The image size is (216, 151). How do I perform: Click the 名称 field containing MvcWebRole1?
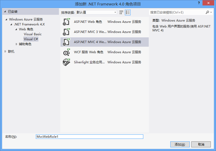tap(90, 136)
